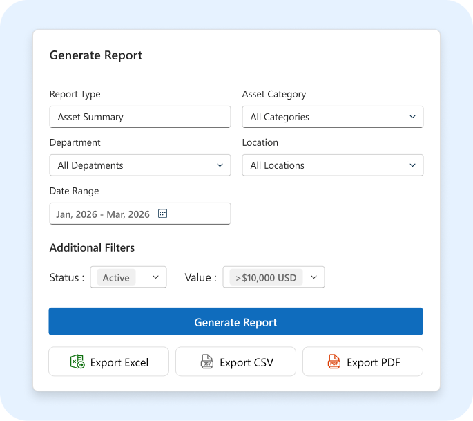Image resolution: width=473 pixels, height=421 pixels.
Task: Open the calendar icon in Date Range
Action: (162, 214)
